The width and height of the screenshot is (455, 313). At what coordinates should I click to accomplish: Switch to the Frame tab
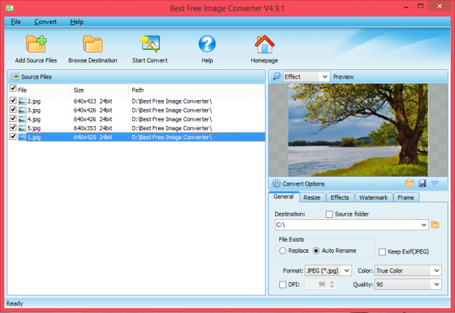(406, 197)
